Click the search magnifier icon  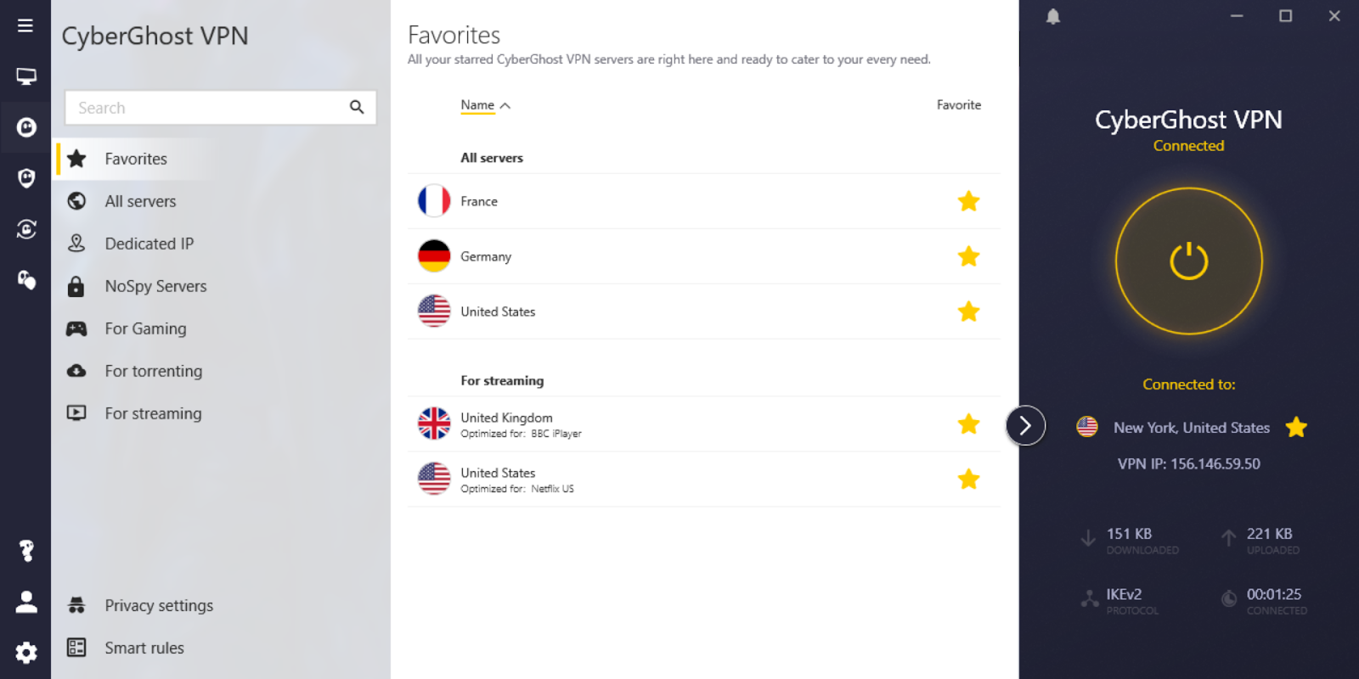click(x=357, y=107)
